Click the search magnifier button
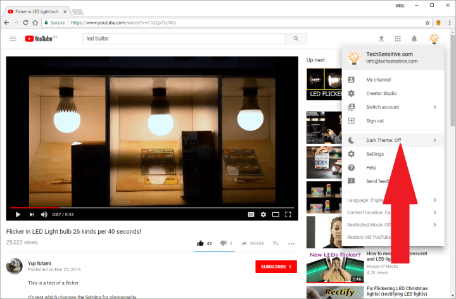This screenshot has height=299, width=456. tap(295, 39)
